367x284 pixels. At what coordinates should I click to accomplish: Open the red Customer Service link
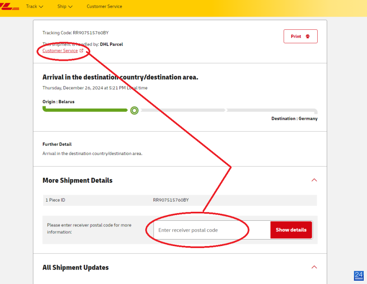tap(60, 51)
